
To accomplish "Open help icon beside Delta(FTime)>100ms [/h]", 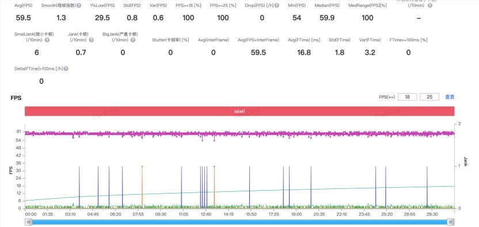I will (x=66, y=69).
